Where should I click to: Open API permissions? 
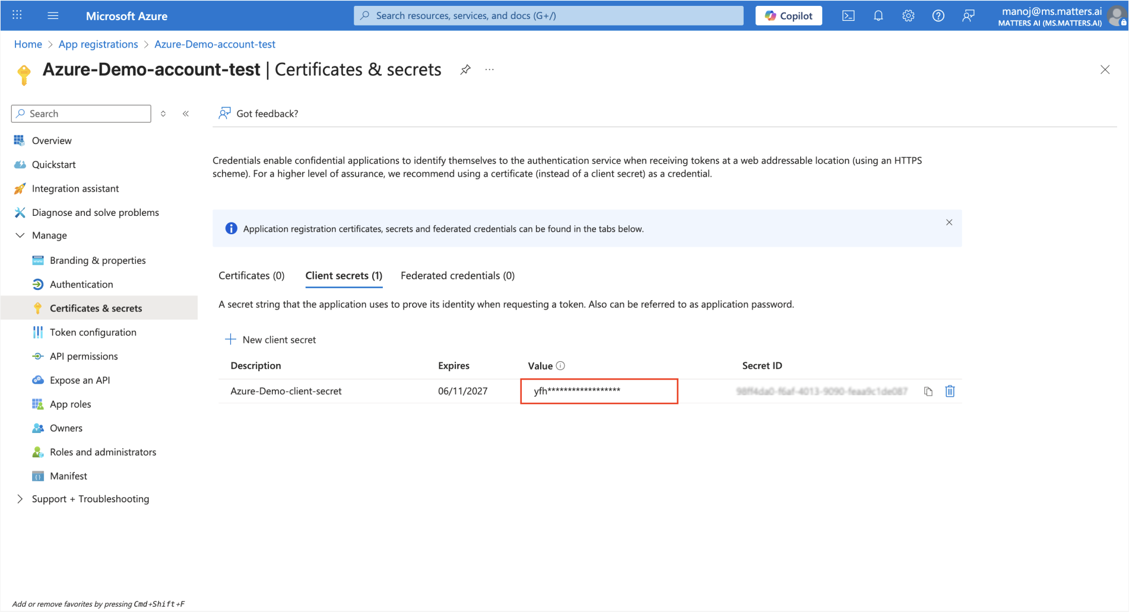(84, 356)
